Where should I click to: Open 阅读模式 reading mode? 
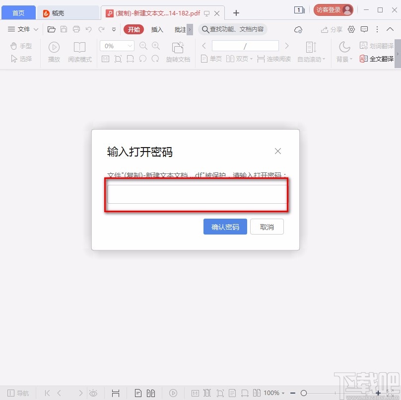80,52
